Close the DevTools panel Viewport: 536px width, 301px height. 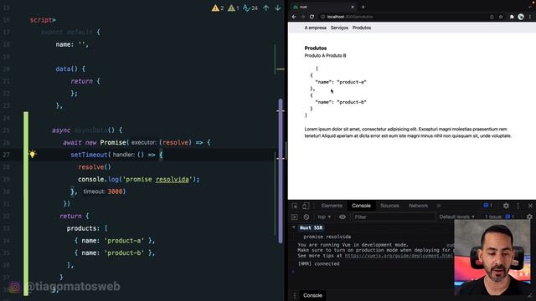(x=530, y=206)
